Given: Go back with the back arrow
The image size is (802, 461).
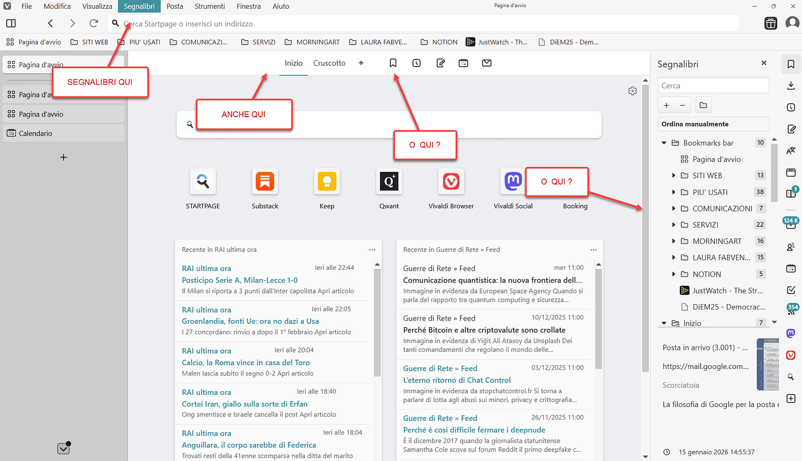Looking at the screenshot, I should (50, 23).
